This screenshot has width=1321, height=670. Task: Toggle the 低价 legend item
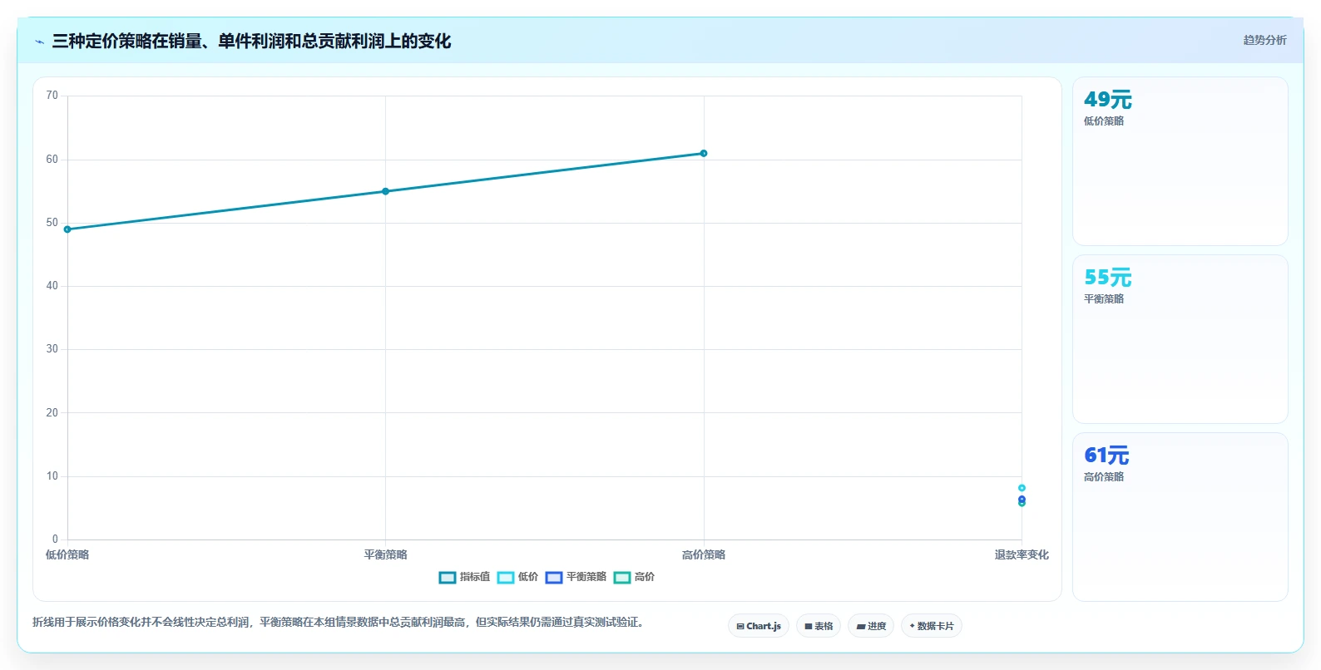(517, 577)
